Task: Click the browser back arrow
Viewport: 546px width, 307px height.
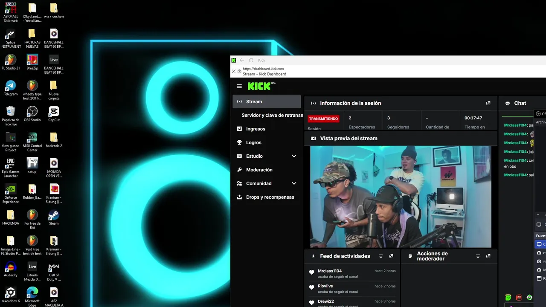Action: (242, 60)
